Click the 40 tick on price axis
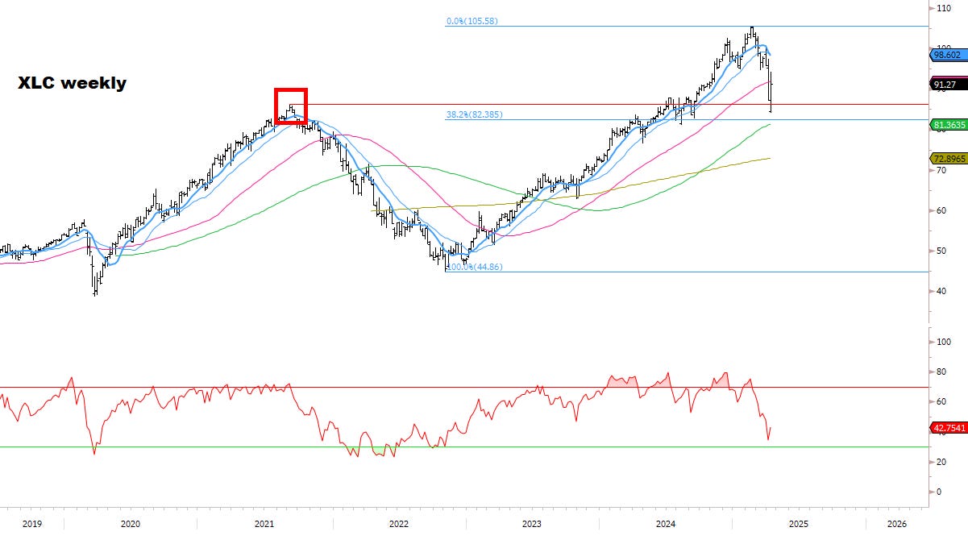The height and width of the screenshot is (544, 968). click(x=941, y=291)
